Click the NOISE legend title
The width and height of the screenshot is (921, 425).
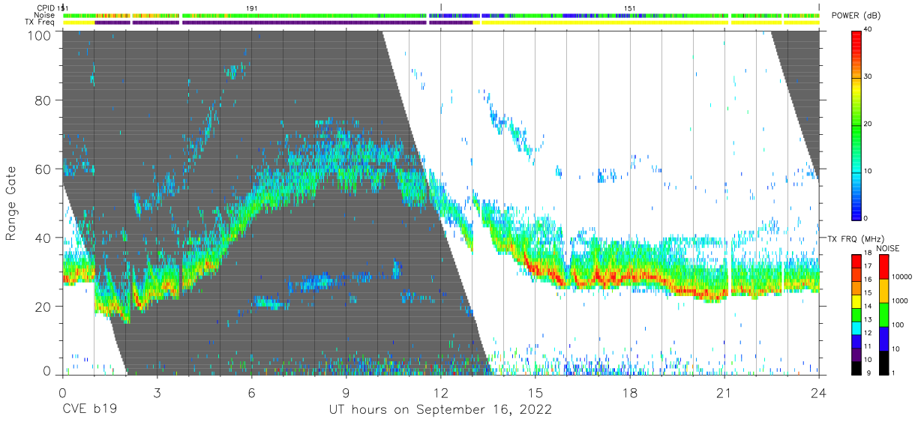click(x=889, y=248)
